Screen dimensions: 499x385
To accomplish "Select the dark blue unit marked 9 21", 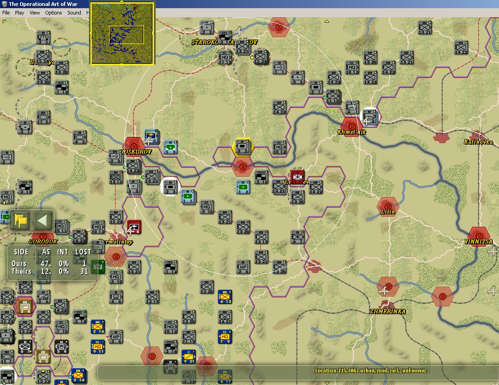I will 188,356.
